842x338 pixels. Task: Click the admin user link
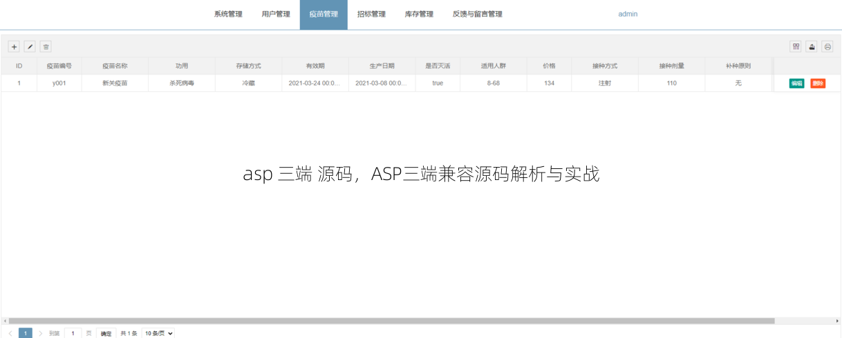(x=628, y=14)
